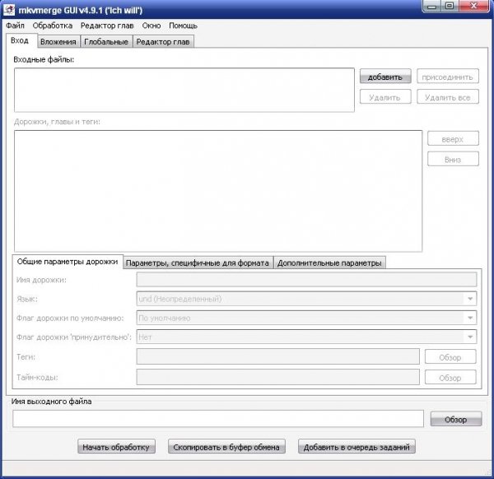Click Обзор button next to Тайм-коды

click(450, 377)
